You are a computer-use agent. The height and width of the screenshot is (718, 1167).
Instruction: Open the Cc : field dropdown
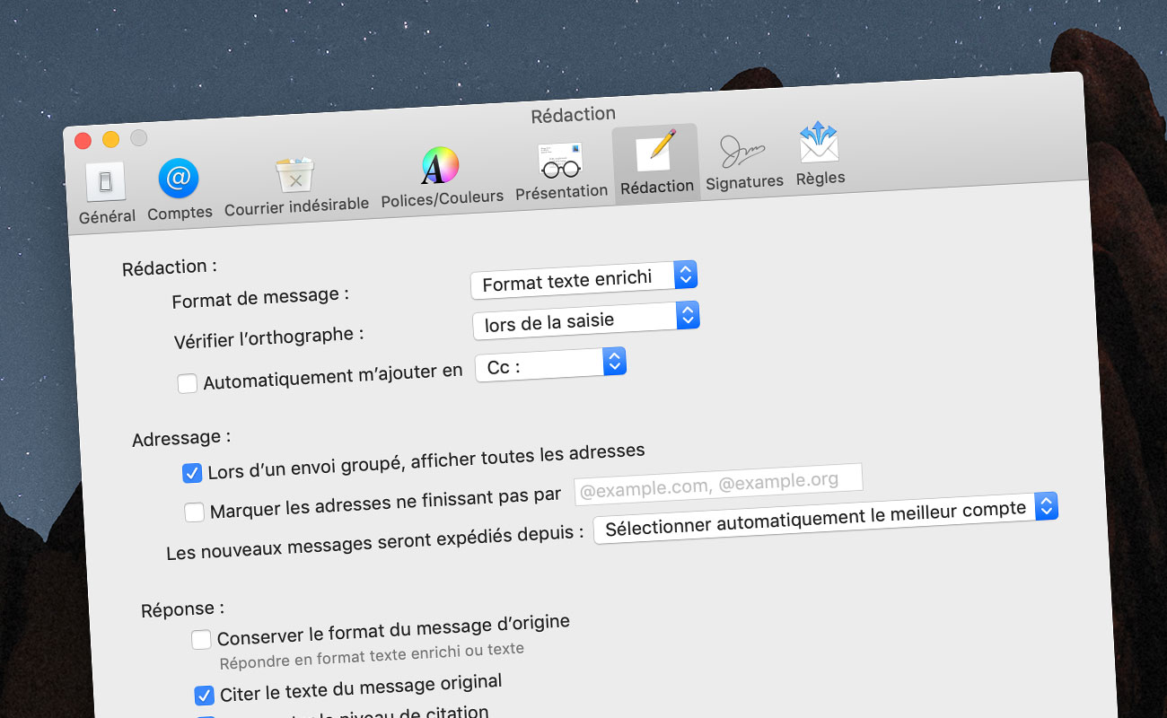[549, 364]
